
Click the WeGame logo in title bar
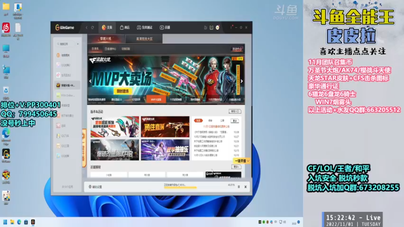tap(65, 28)
